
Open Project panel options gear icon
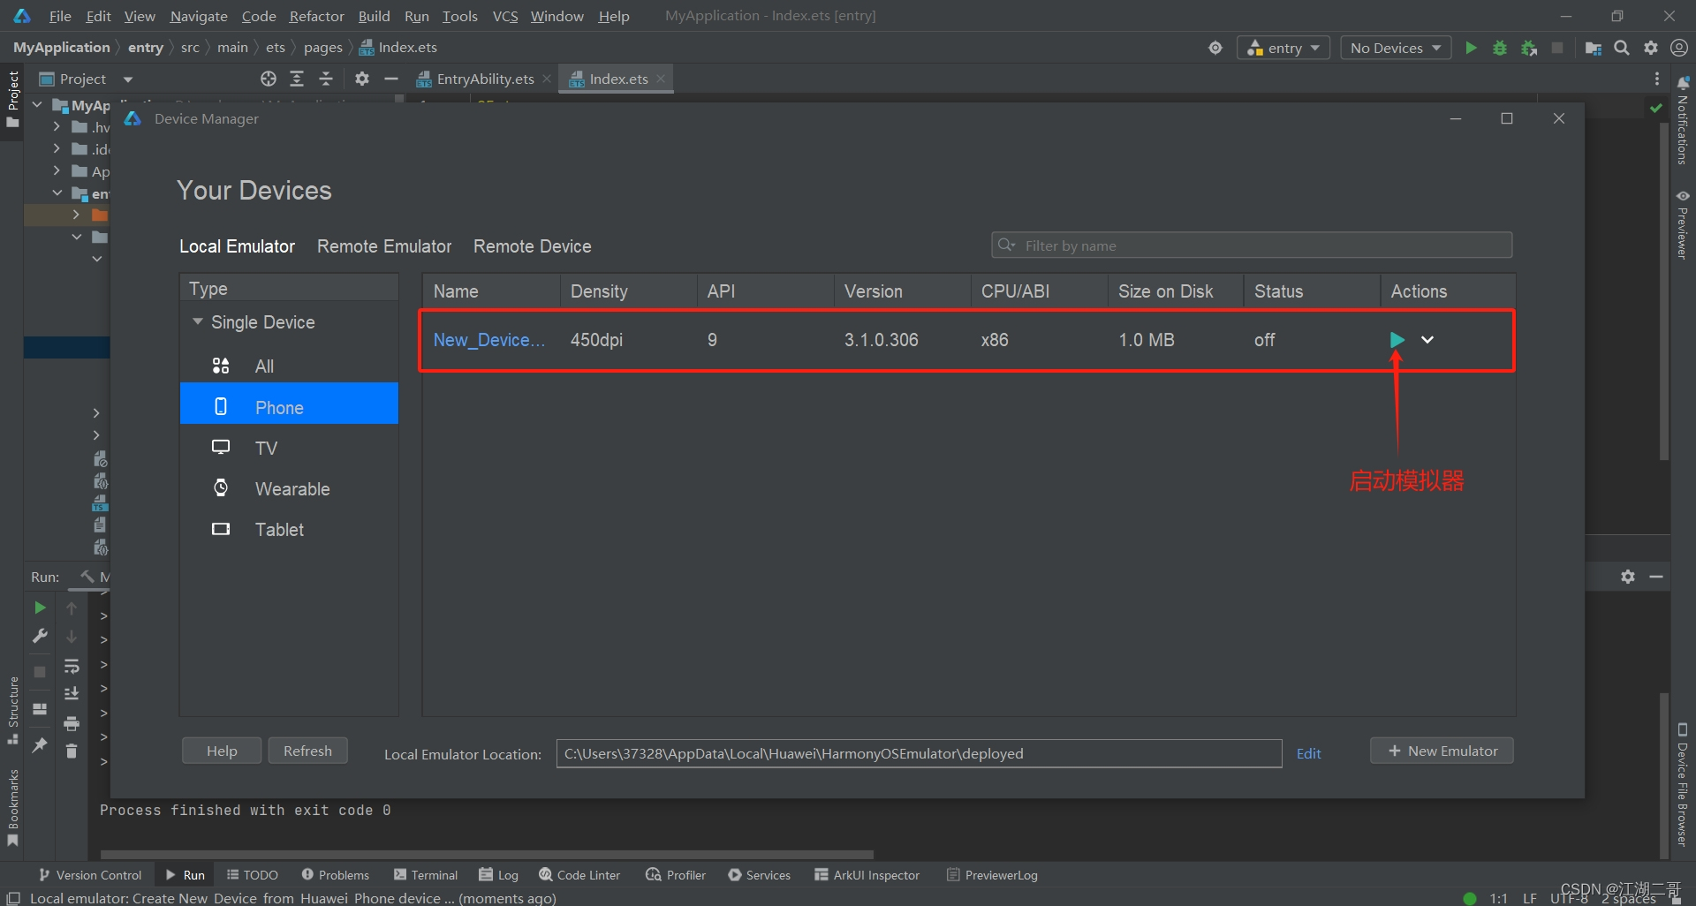(362, 79)
